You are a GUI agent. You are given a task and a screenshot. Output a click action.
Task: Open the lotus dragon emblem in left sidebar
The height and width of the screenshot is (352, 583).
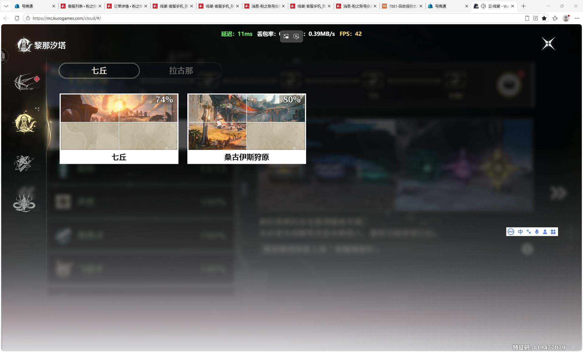coord(24,202)
